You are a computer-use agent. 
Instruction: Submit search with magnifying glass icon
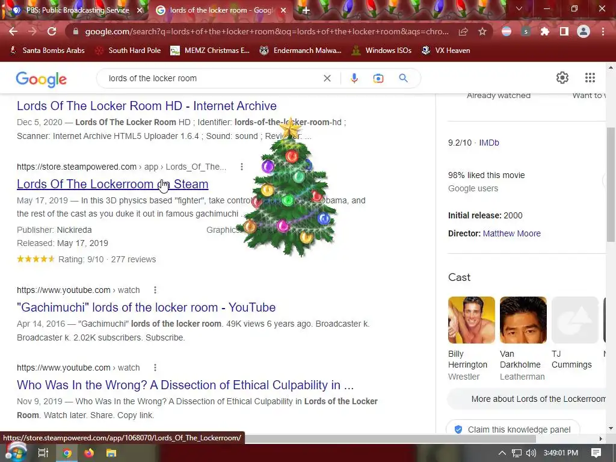pos(403,78)
